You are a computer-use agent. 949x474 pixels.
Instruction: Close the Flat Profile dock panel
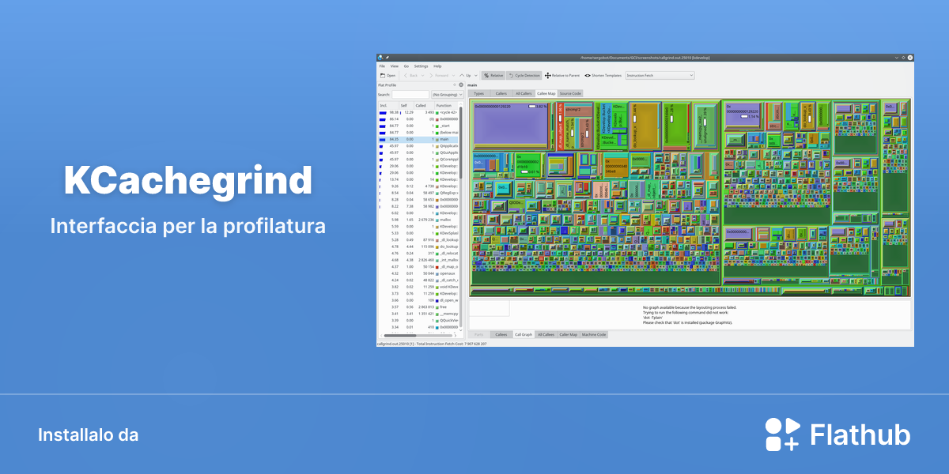coord(461,85)
